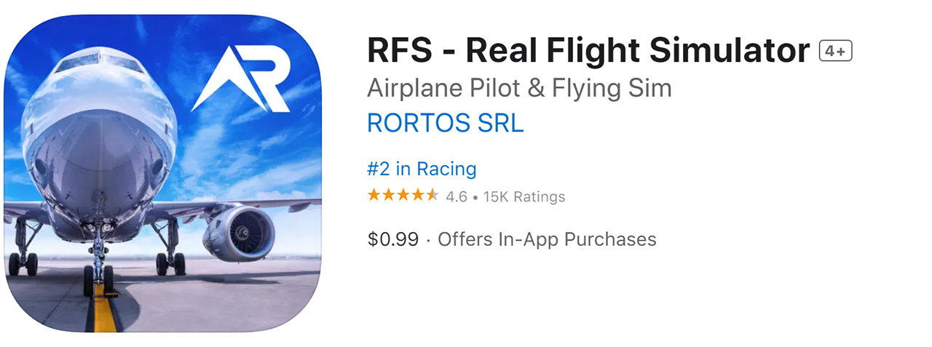Click the jet engine in the app artwork

click(x=239, y=233)
